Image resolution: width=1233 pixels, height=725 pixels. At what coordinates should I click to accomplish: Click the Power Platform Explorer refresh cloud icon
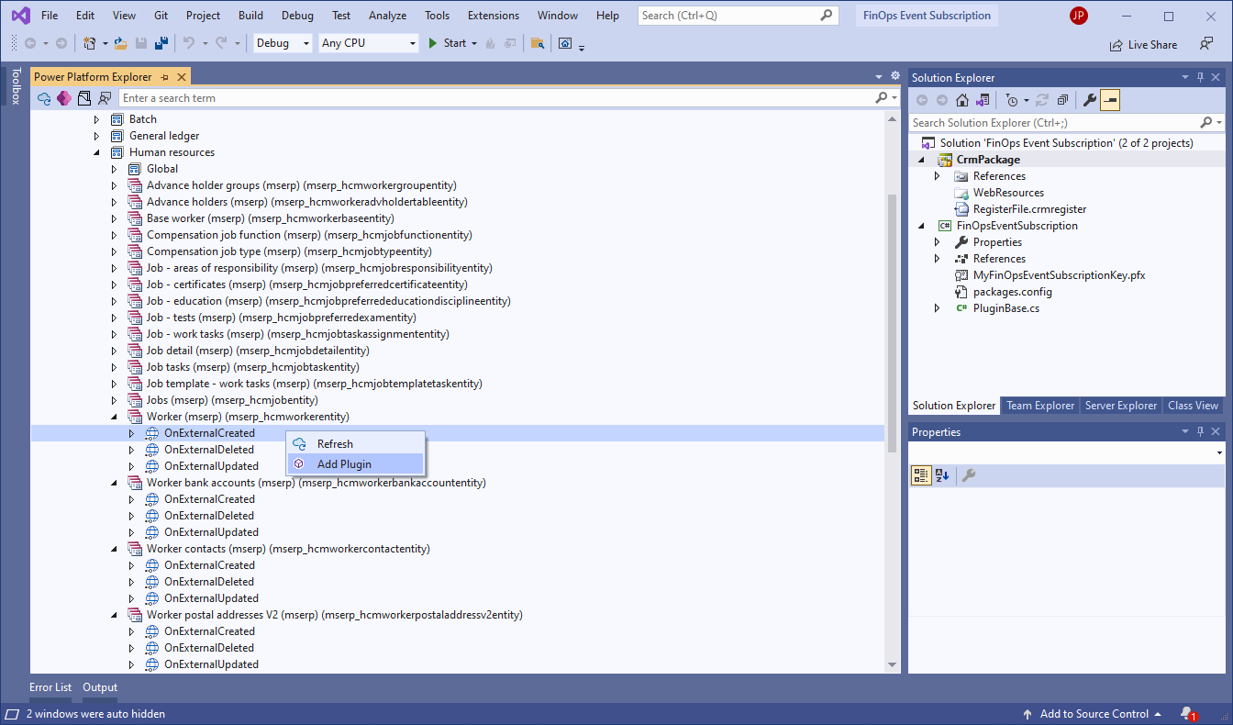coord(43,98)
